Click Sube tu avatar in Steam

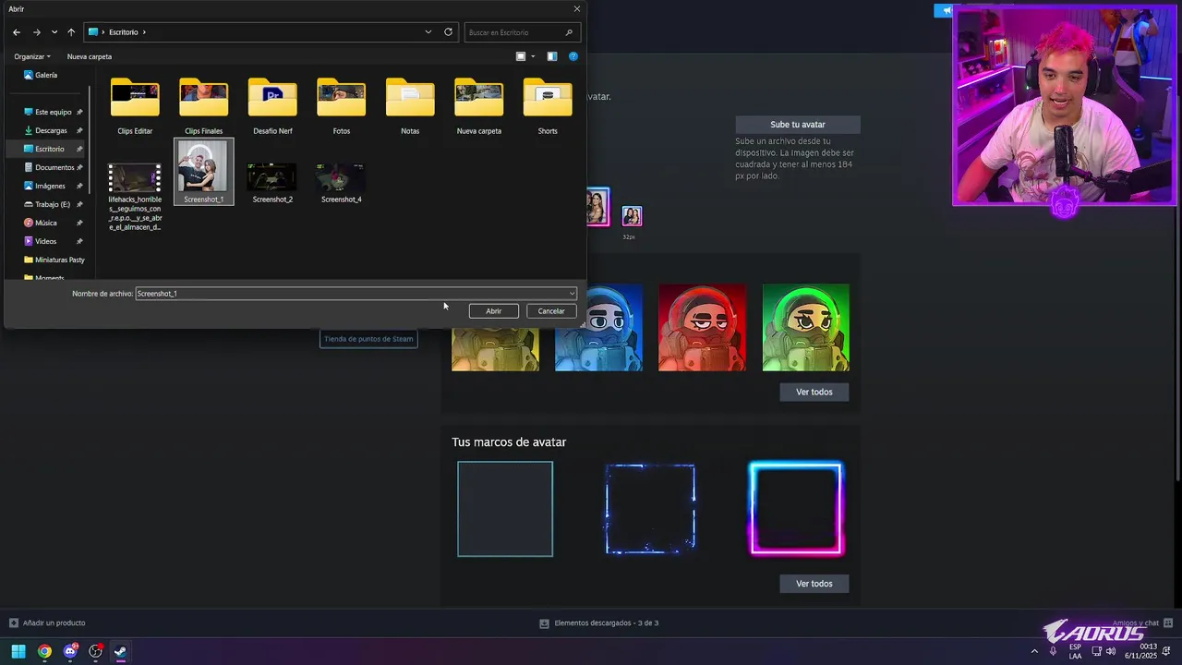click(798, 125)
